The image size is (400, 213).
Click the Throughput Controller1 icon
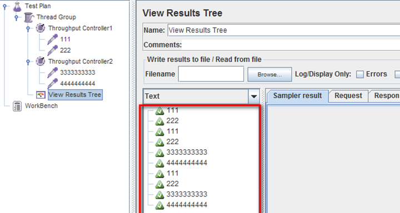(41, 28)
